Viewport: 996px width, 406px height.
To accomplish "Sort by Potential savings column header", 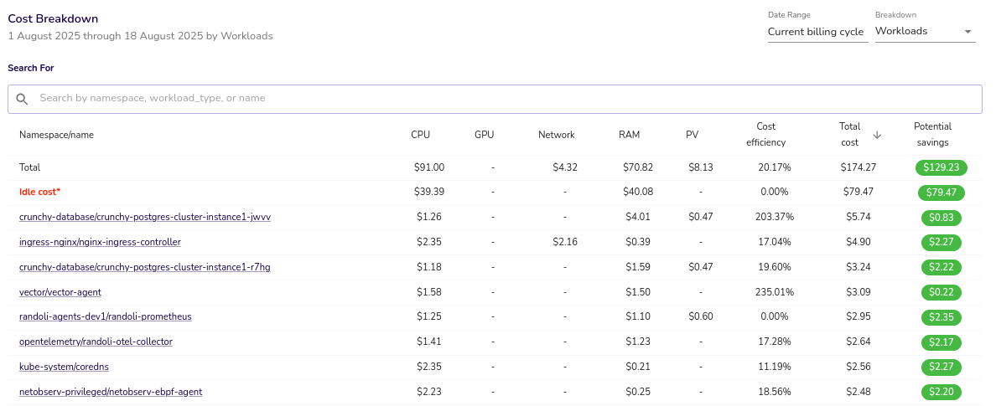I will [x=932, y=135].
